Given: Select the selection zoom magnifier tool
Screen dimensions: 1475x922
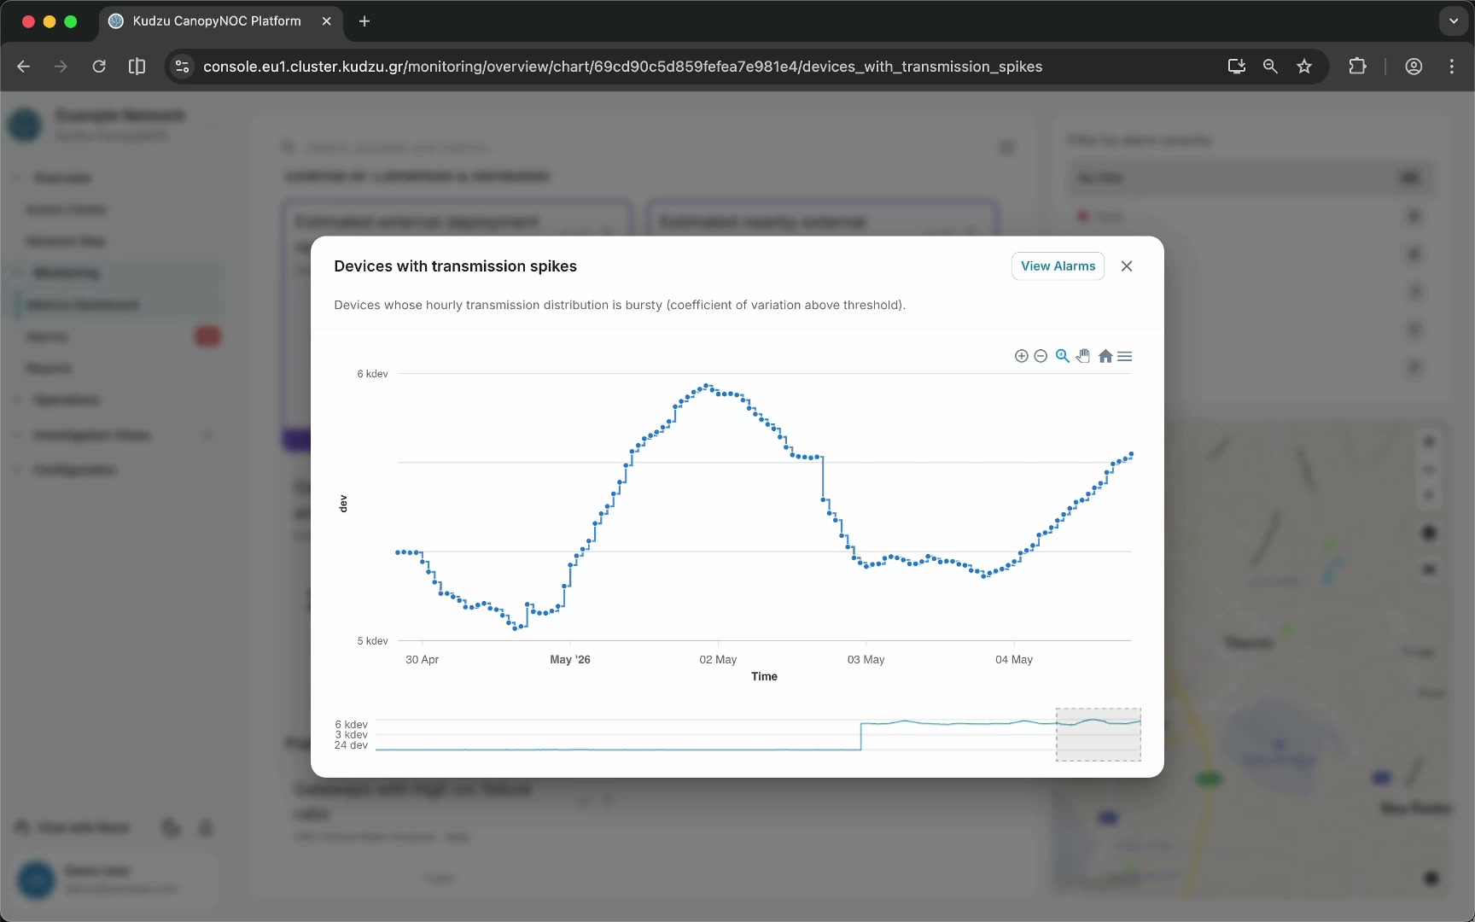Looking at the screenshot, I should click(x=1063, y=356).
